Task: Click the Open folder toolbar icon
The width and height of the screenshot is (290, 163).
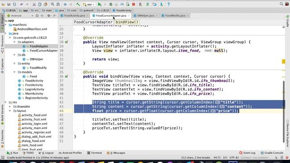Action: click(x=3, y=4)
